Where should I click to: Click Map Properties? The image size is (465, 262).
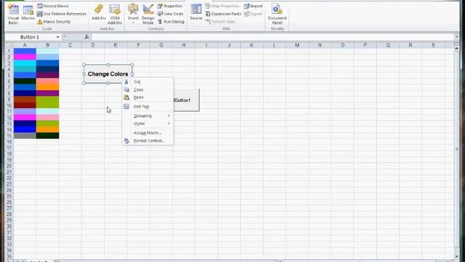click(222, 6)
